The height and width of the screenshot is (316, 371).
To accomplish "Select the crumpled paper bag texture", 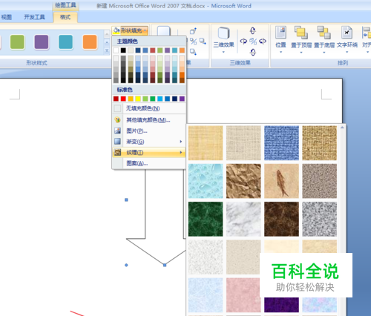I will (x=243, y=181).
